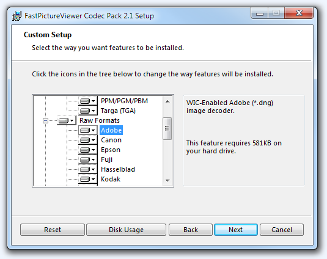
Task: Open install-state dropdown for Hasselblad
Action: click(x=88, y=169)
